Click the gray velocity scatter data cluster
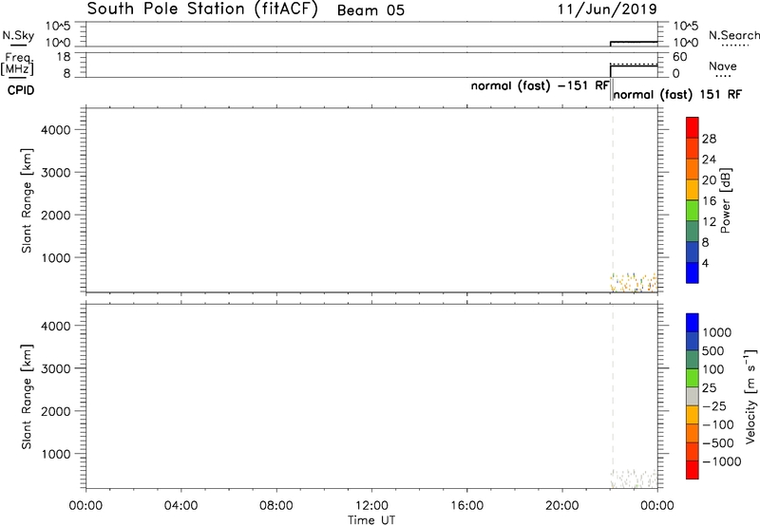The image size is (760, 526). click(635, 478)
